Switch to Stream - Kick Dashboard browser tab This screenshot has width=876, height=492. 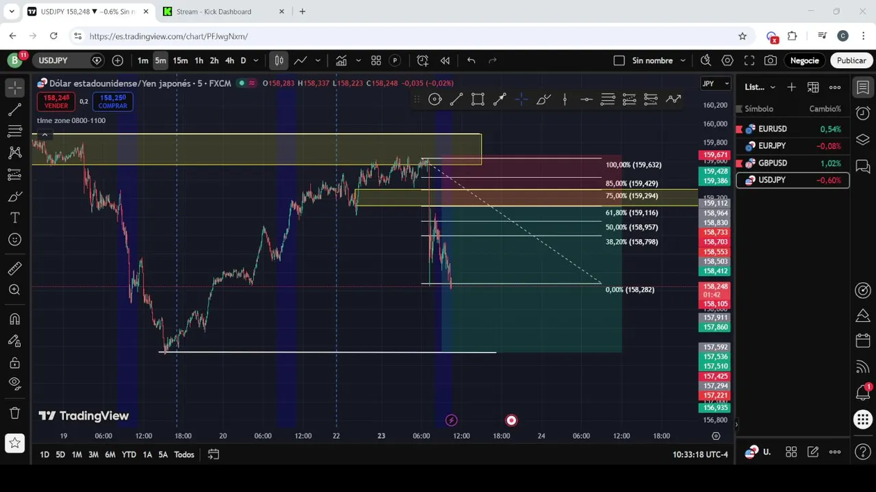point(223,12)
